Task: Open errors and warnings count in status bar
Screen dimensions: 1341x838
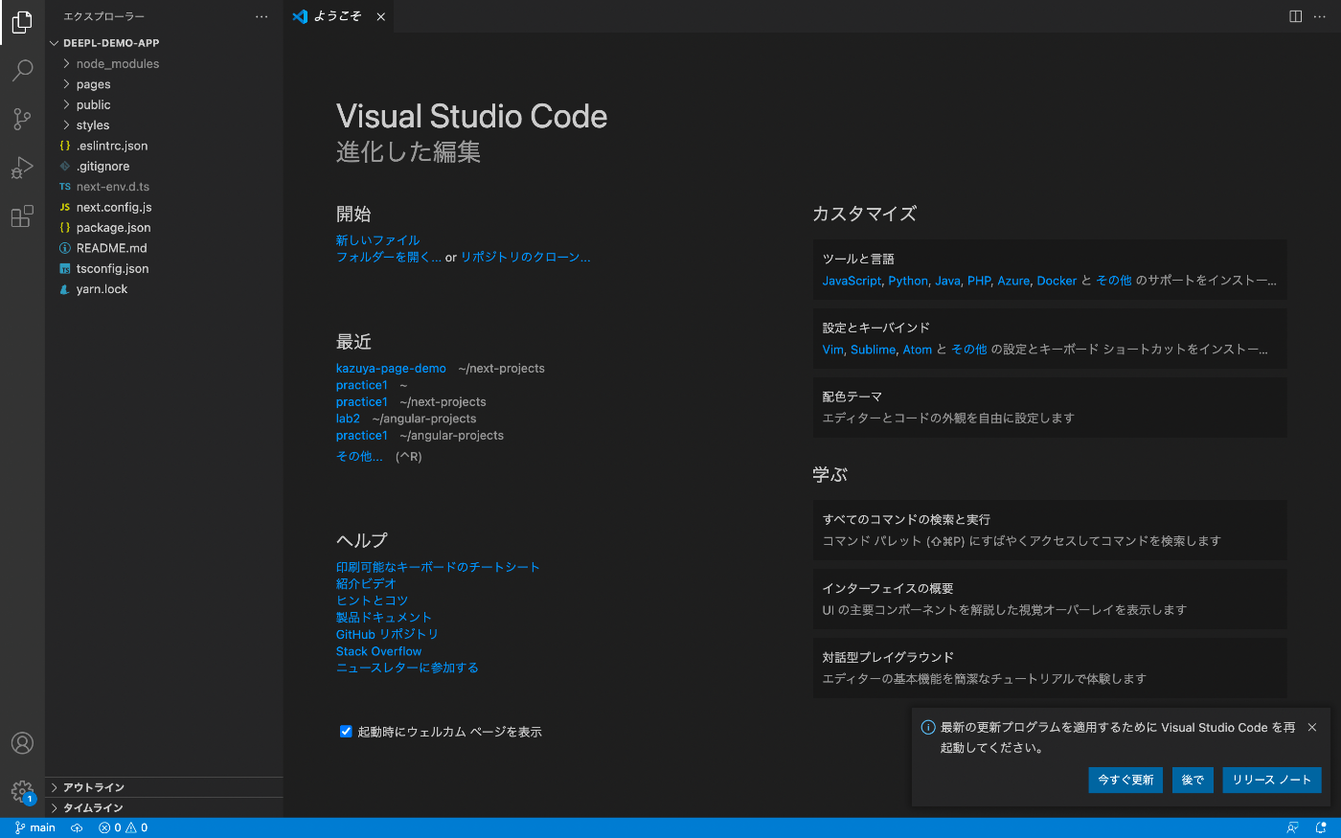Action: point(124,827)
